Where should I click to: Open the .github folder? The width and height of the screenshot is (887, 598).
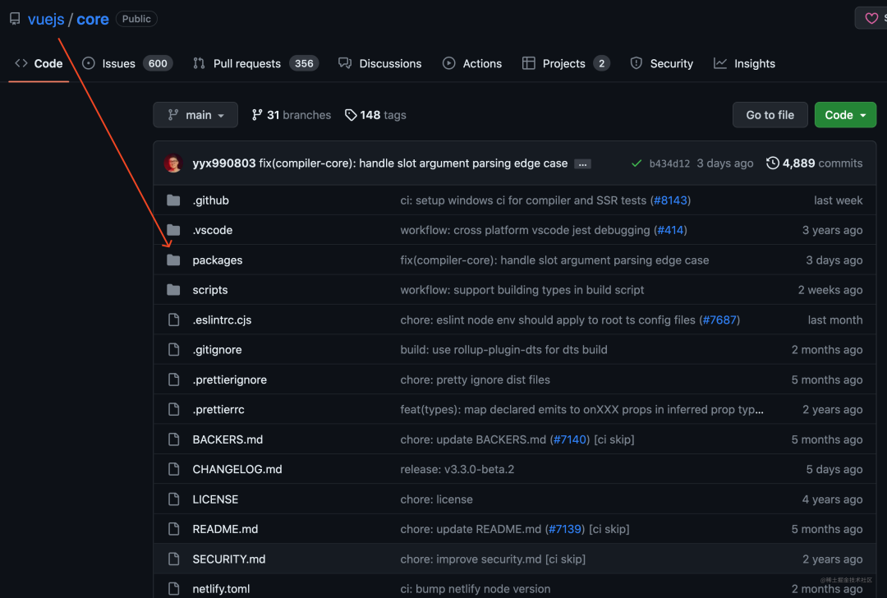[x=210, y=200]
